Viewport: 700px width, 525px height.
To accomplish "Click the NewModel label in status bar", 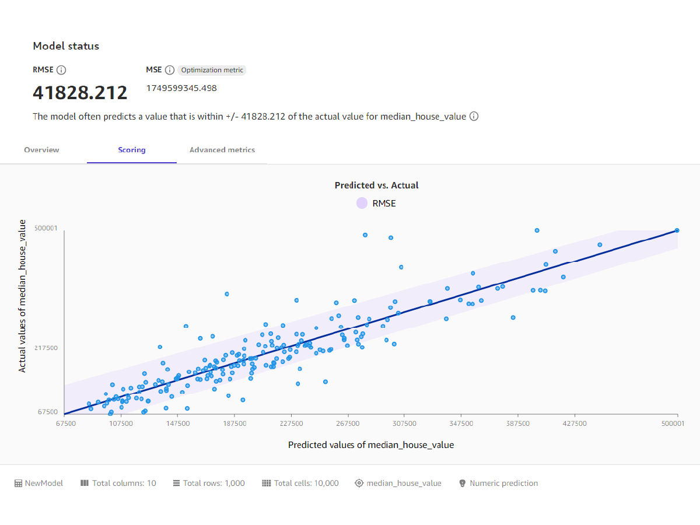I will coord(44,483).
